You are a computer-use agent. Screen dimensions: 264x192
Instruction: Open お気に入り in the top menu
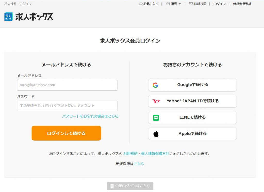click(151, 4)
